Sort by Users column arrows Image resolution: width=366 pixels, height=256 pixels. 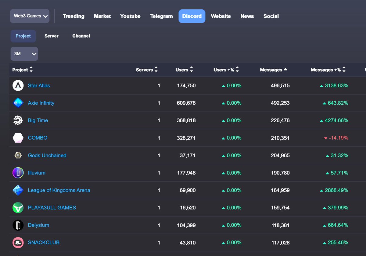[192, 70]
